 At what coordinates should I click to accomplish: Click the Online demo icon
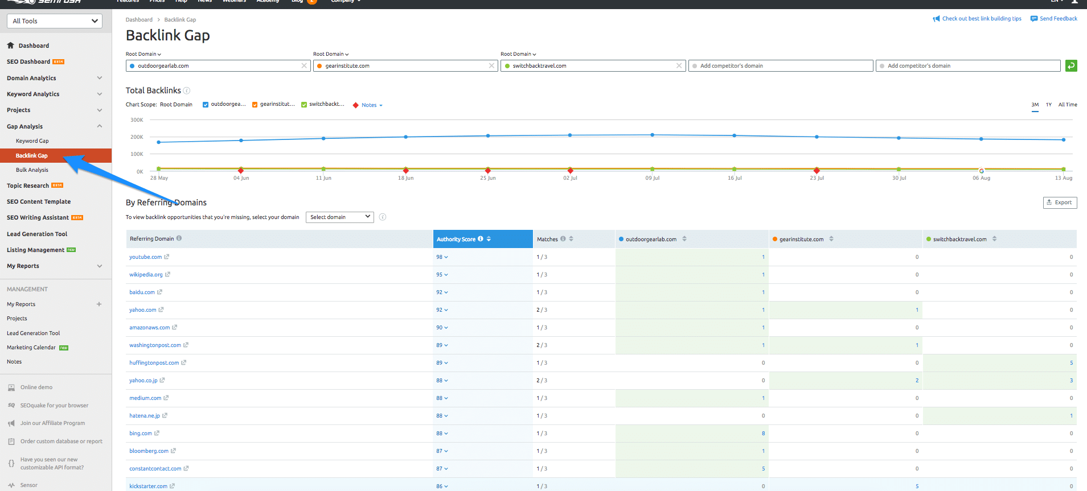pyautogui.click(x=11, y=387)
